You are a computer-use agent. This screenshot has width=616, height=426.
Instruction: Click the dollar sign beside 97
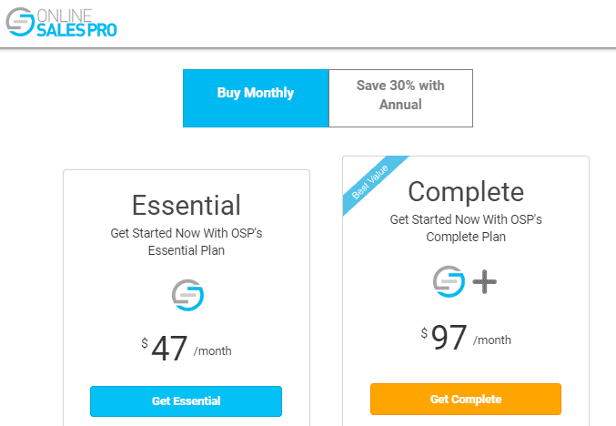click(x=424, y=333)
